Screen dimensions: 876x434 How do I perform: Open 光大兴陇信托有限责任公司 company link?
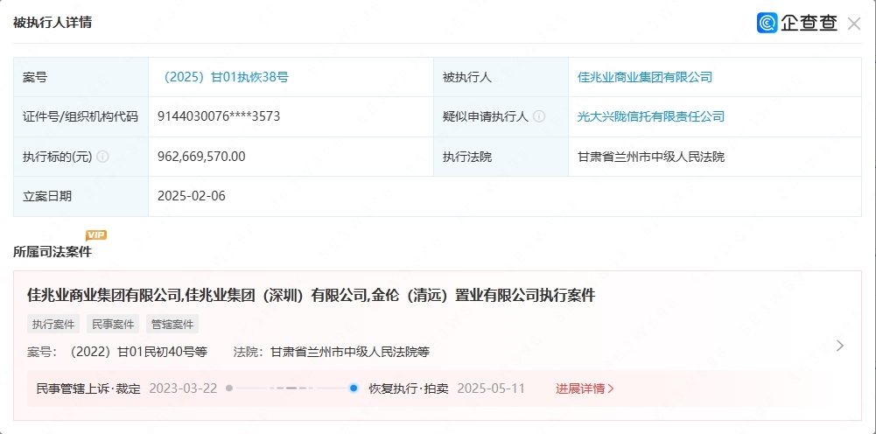click(651, 116)
